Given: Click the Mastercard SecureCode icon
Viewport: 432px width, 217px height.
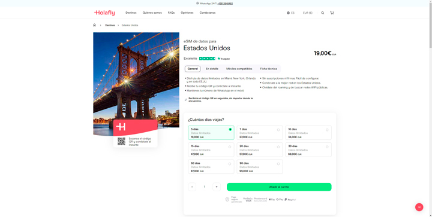Looking at the screenshot, I should click(260, 200).
